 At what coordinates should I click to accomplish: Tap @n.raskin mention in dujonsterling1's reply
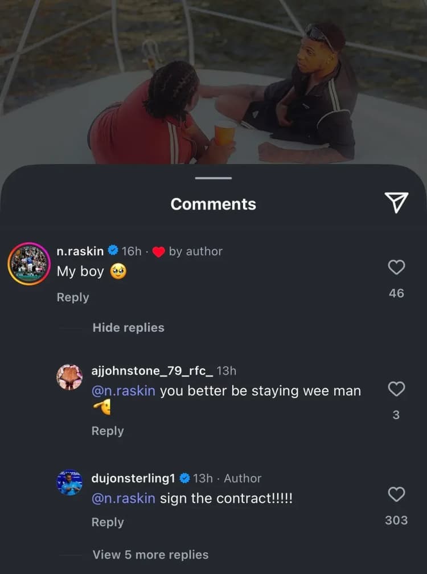point(123,498)
